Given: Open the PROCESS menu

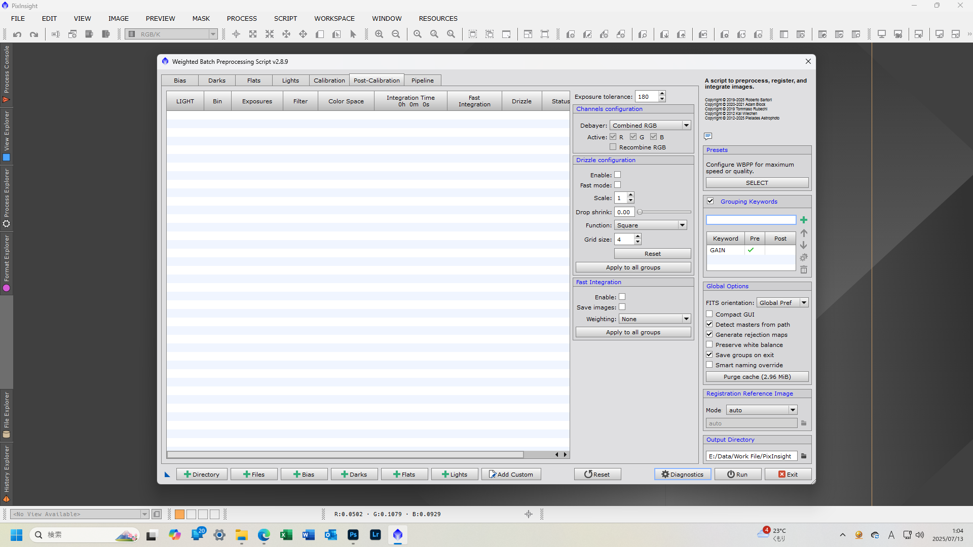Looking at the screenshot, I should (x=242, y=18).
